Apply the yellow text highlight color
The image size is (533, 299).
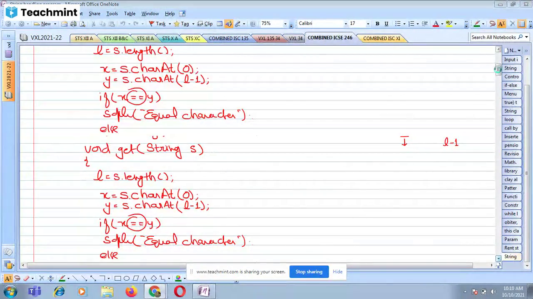(449, 24)
